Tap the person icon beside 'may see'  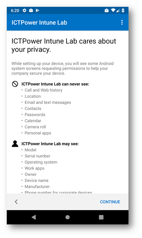(15, 144)
